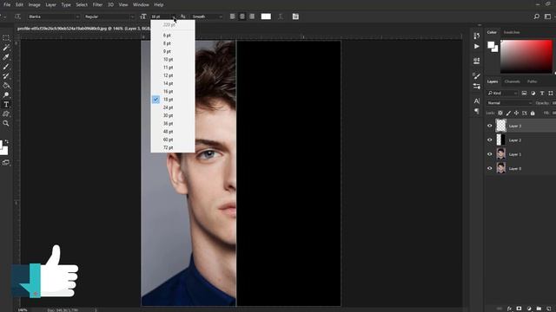Left align text

232,16
